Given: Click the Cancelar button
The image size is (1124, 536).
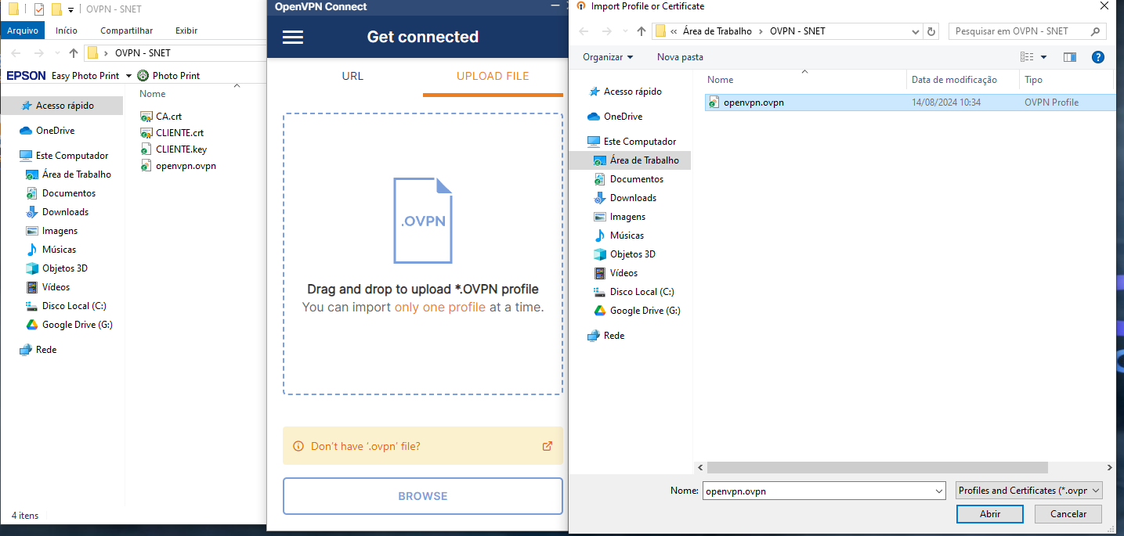Looking at the screenshot, I should [1068, 514].
